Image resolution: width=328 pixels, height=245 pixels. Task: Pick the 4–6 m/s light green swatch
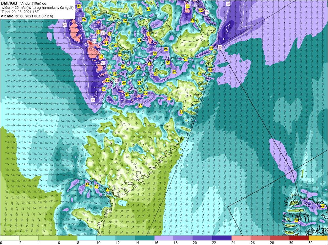[48, 238]
